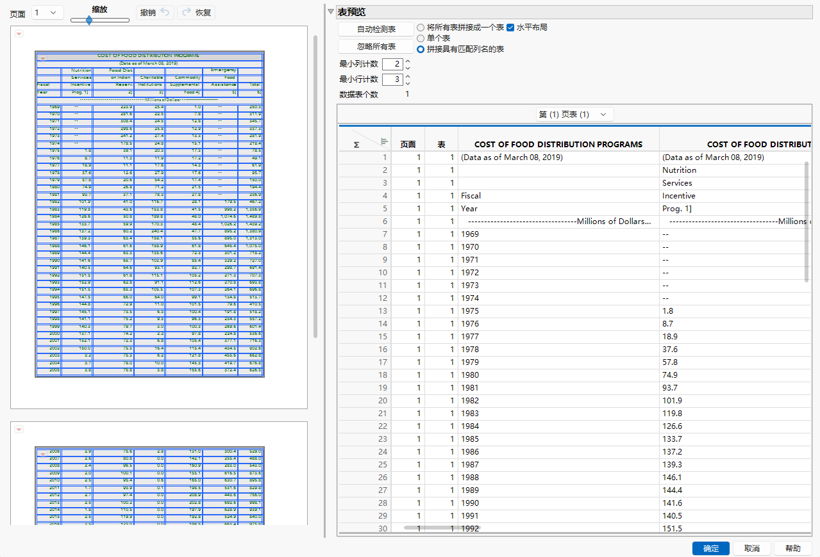The height and width of the screenshot is (557, 820).
Task: Open the red triangle menu above page one preview
Action: click(x=19, y=34)
